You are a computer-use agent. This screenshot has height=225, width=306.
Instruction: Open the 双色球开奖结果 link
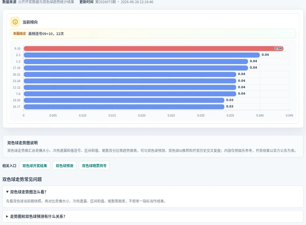(x=35, y=166)
